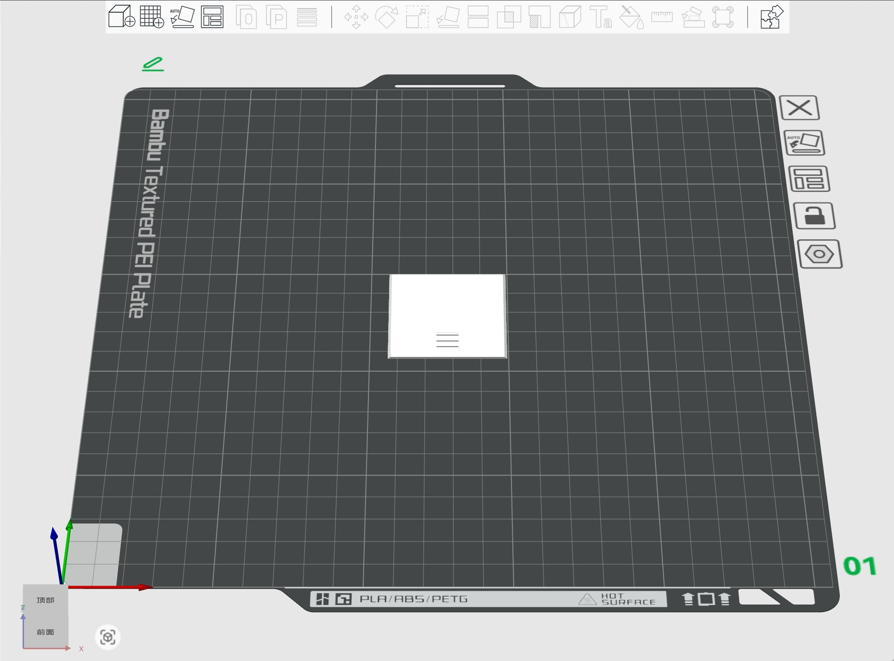Open the Text shape tool
The image size is (894, 661).
pyautogui.click(x=601, y=17)
